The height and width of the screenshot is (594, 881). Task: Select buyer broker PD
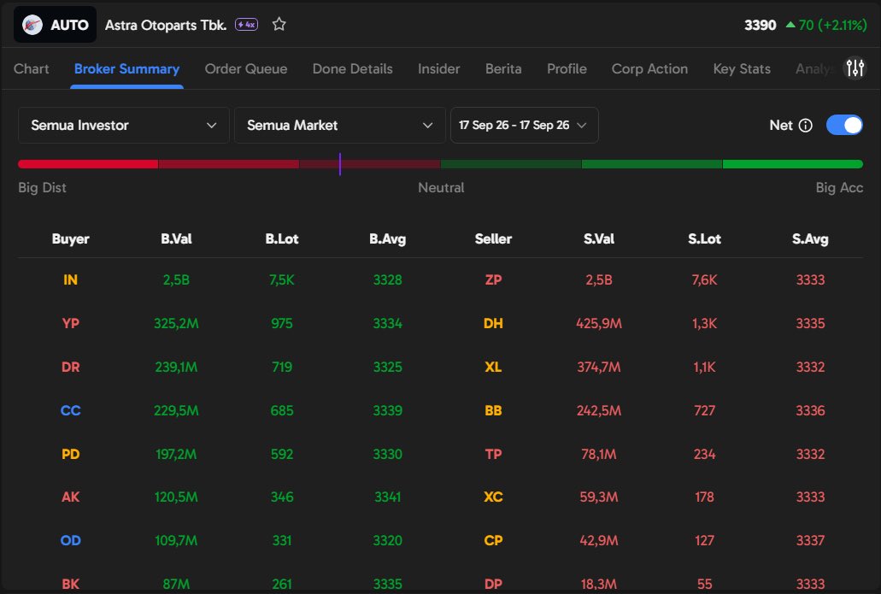(x=71, y=454)
